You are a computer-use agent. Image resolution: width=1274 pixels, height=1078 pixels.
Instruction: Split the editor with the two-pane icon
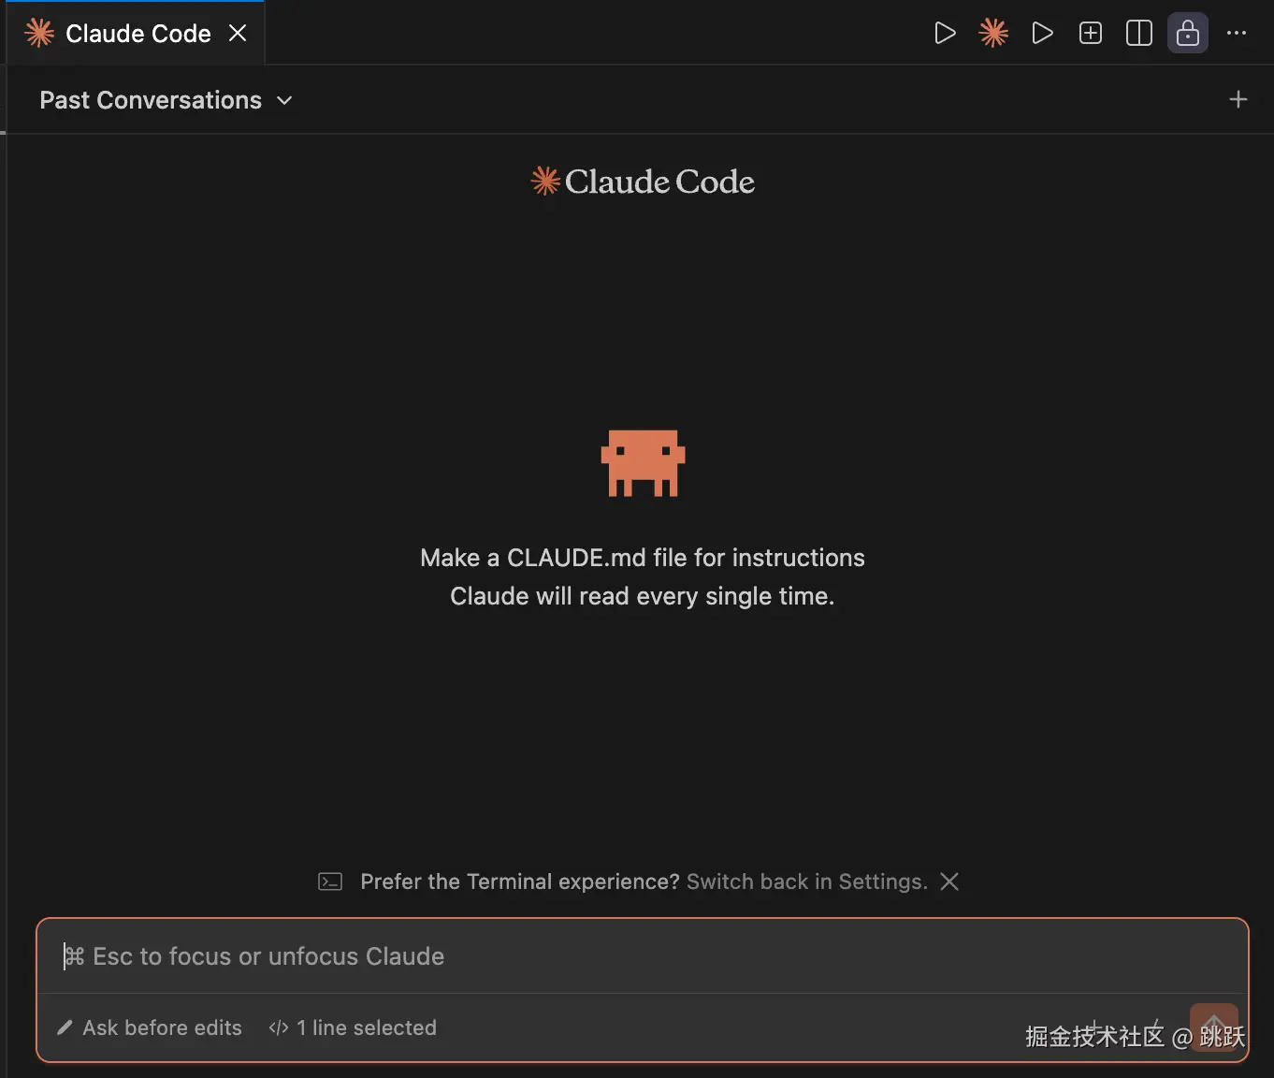click(x=1139, y=34)
